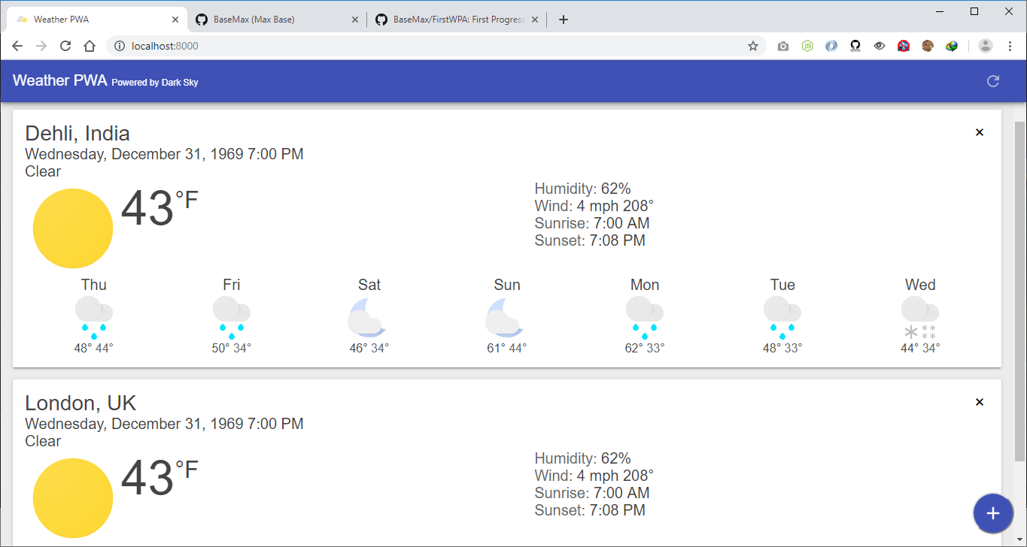The height and width of the screenshot is (547, 1027).
Task: Click the Node.js extension icon
Action: click(807, 46)
